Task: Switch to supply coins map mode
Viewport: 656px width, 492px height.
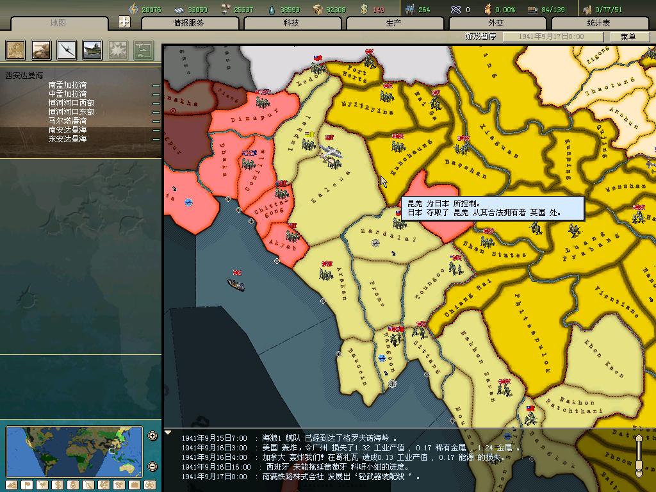Action: (73, 485)
